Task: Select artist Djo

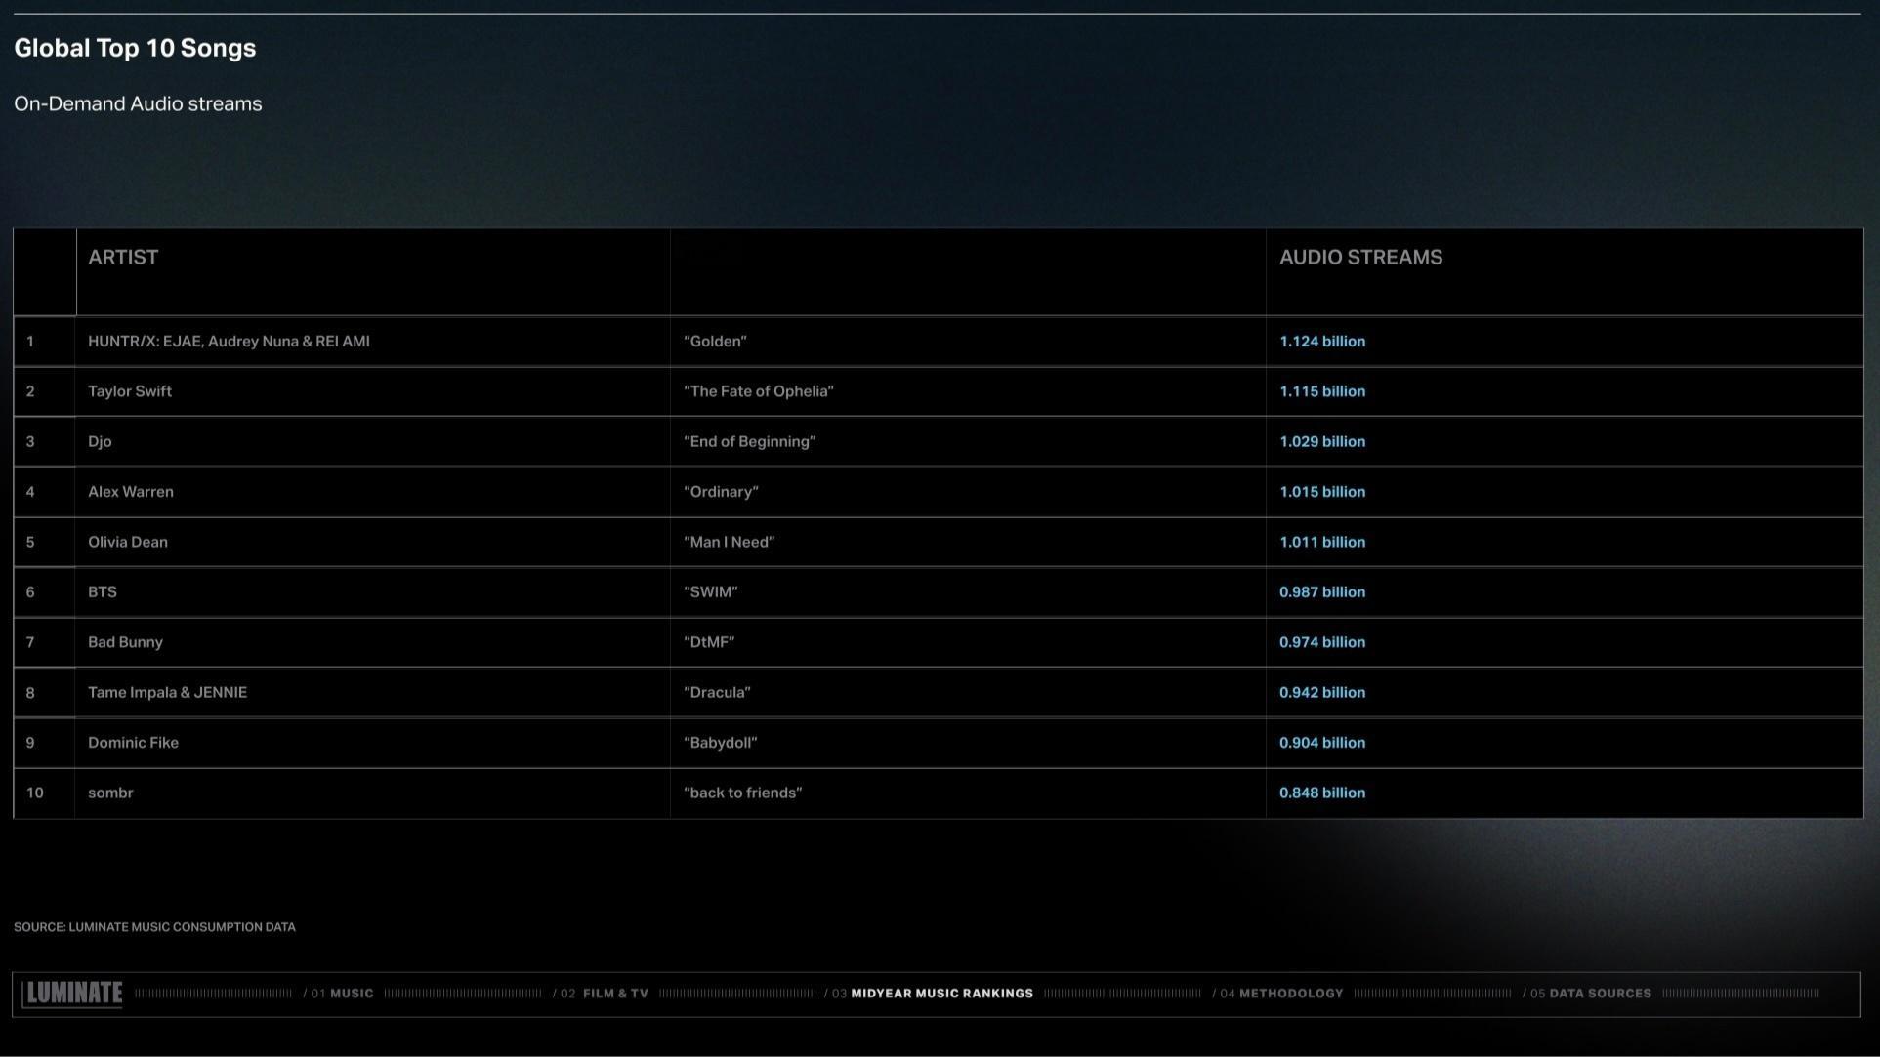Action: [100, 442]
